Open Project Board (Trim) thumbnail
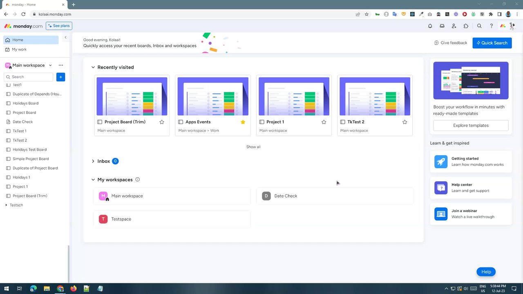Image resolution: width=523 pixels, height=294 pixels. [132, 96]
